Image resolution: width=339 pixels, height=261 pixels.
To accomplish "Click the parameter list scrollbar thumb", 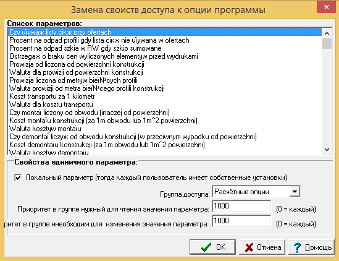I will click(x=327, y=43).
